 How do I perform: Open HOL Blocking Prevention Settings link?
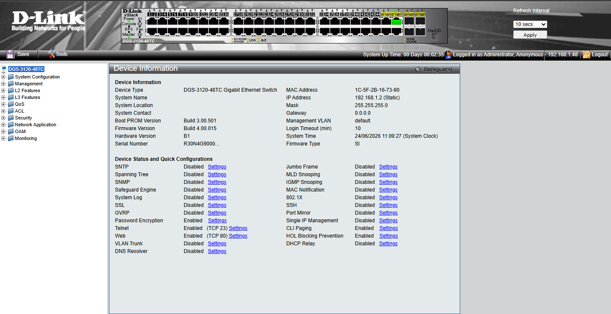(x=388, y=236)
